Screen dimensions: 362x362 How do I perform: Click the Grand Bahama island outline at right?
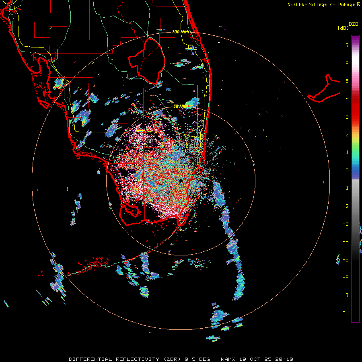324,89
